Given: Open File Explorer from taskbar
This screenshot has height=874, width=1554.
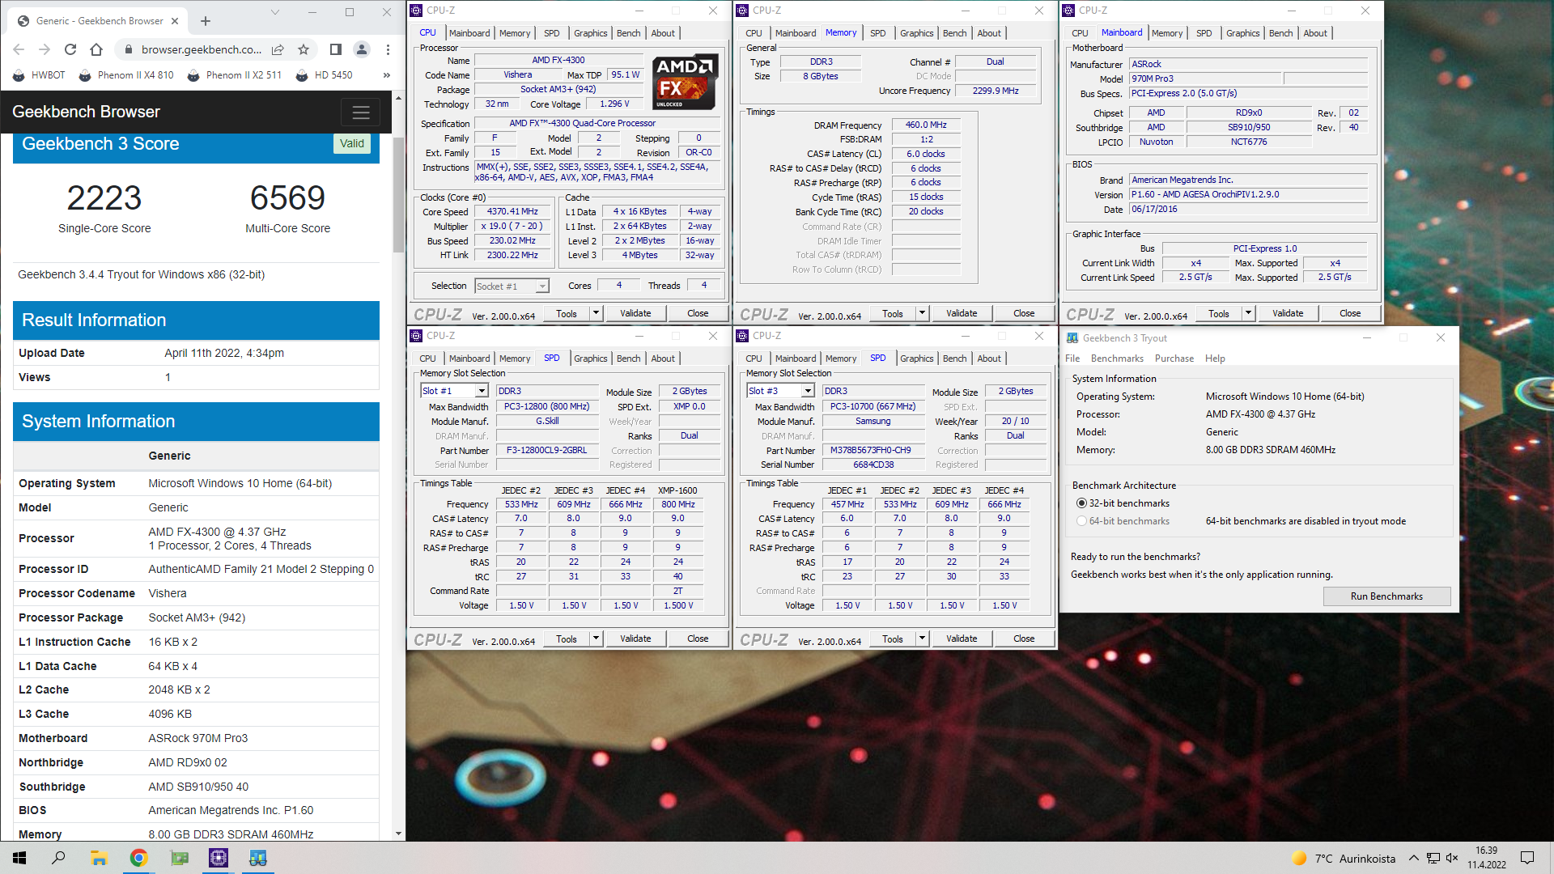Looking at the screenshot, I should (99, 858).
